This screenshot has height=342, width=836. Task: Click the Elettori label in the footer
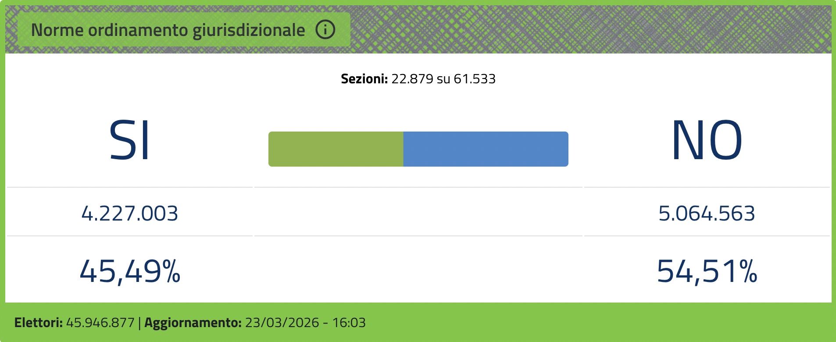click(39, 323)
